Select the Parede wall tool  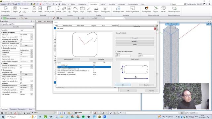pos(15,9)
